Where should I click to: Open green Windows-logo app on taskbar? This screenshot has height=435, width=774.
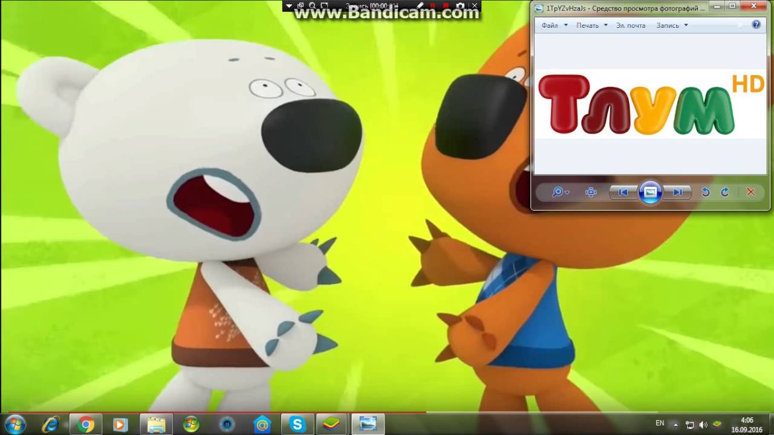click(191, 425)
